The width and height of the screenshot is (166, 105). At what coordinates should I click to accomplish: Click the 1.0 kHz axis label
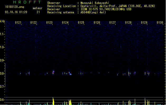[2, 47]
